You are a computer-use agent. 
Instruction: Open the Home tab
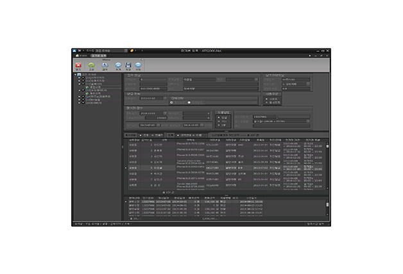pyautogui.click(x=81, y=56)
